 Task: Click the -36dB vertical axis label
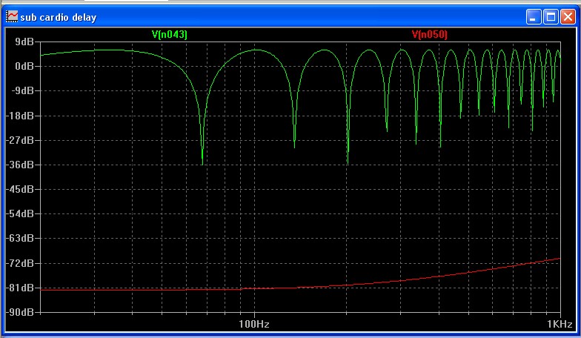coord(20,165)
